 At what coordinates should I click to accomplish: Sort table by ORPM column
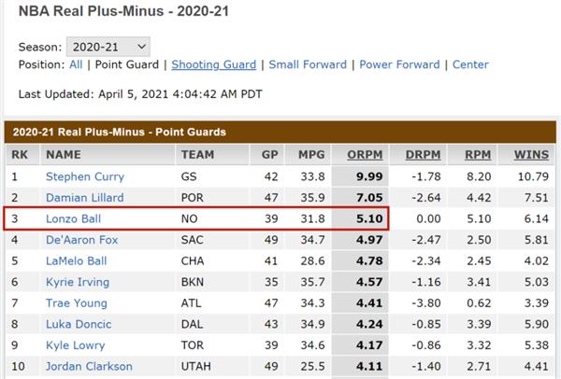[x=365, y=155]
